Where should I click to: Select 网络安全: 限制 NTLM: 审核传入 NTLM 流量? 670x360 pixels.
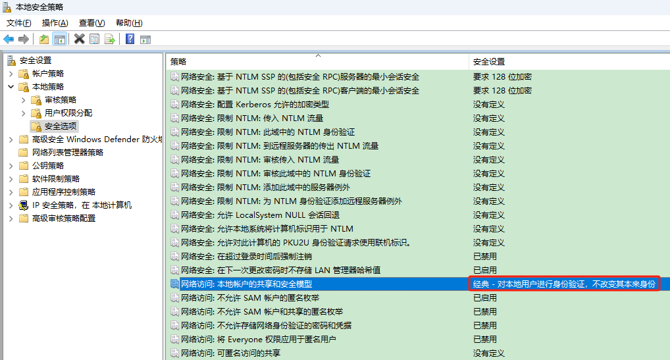(260, 160)
